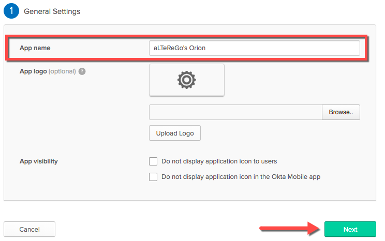Screen dimensions: 385x241
Task: Click the Upload Logo button
Action: coord(175,133)
